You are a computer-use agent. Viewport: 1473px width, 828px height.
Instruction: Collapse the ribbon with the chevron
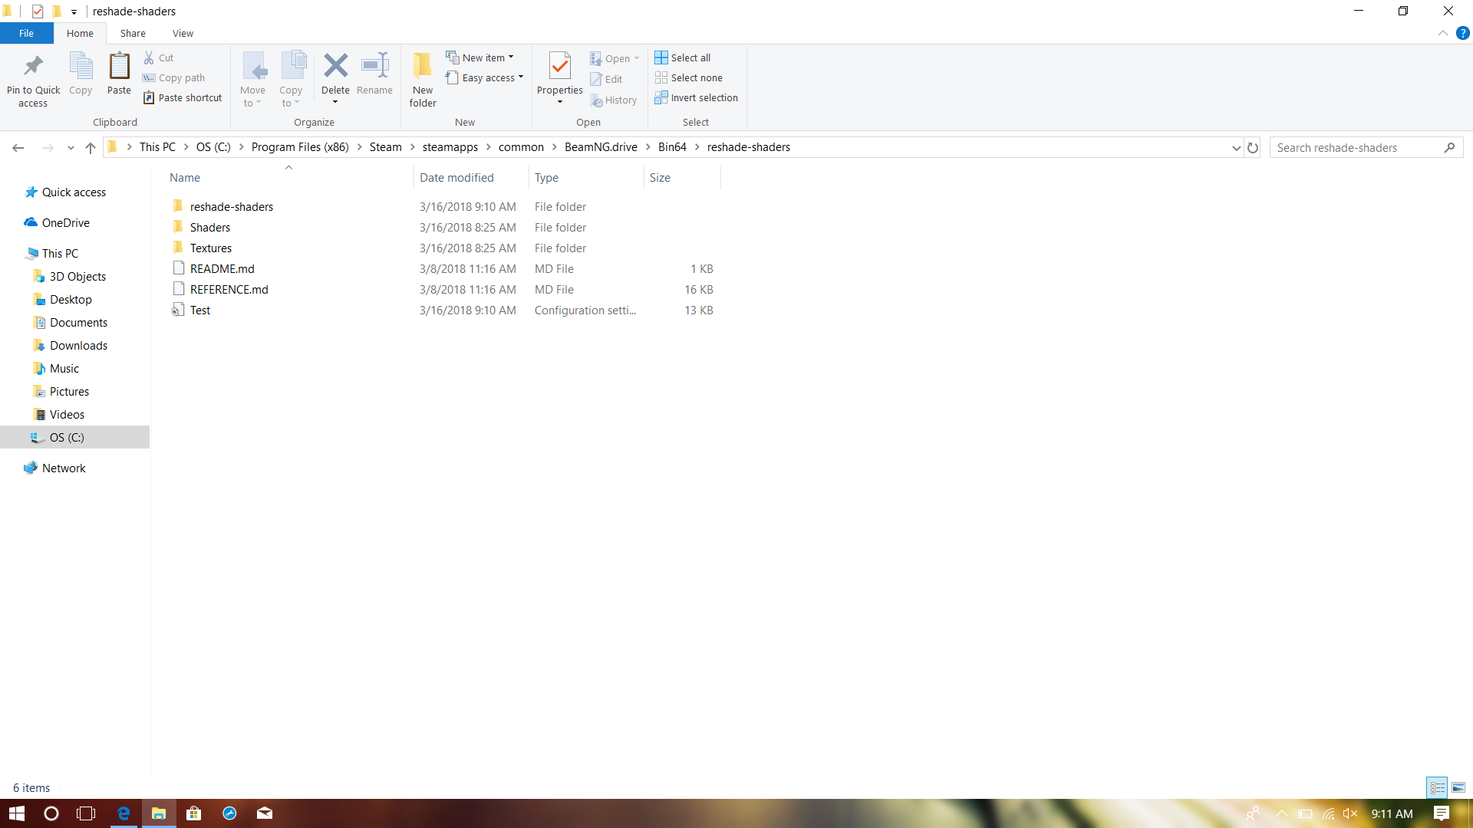coord(1442,33)
